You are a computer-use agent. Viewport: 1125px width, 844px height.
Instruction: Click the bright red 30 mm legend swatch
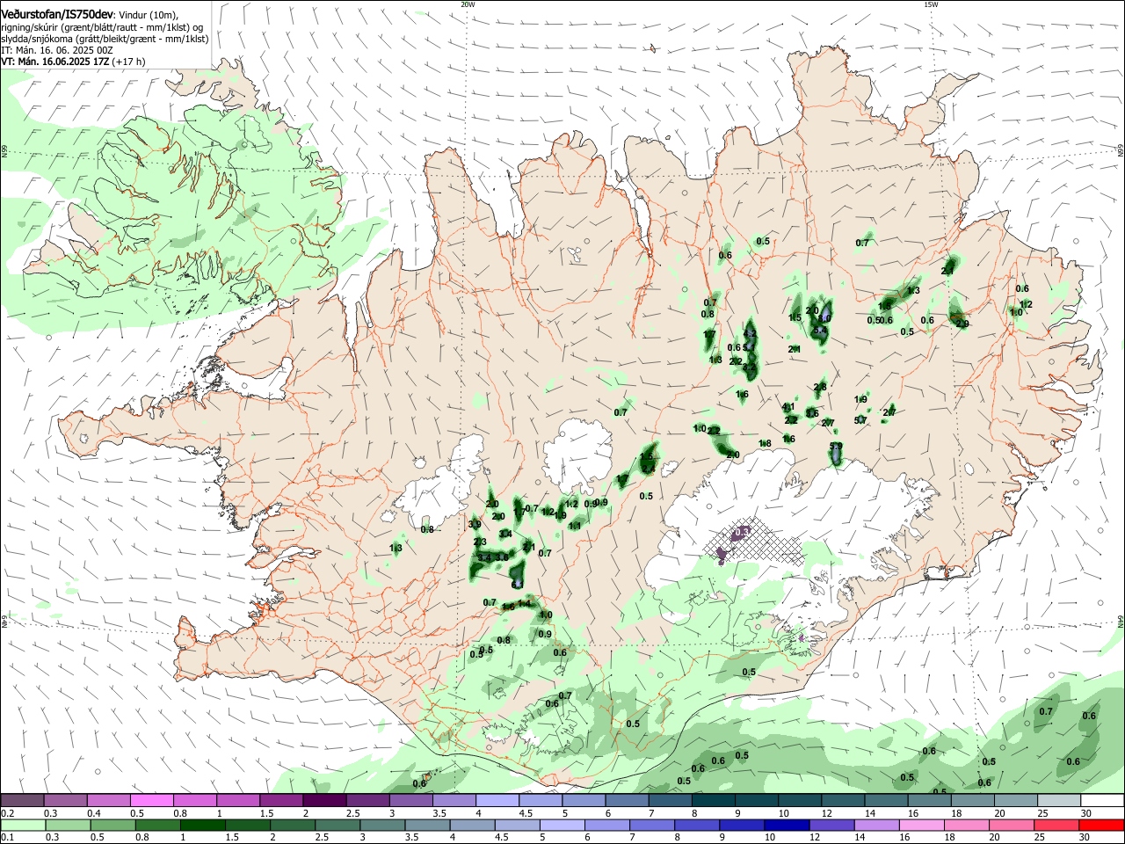tap(1102, 826)
